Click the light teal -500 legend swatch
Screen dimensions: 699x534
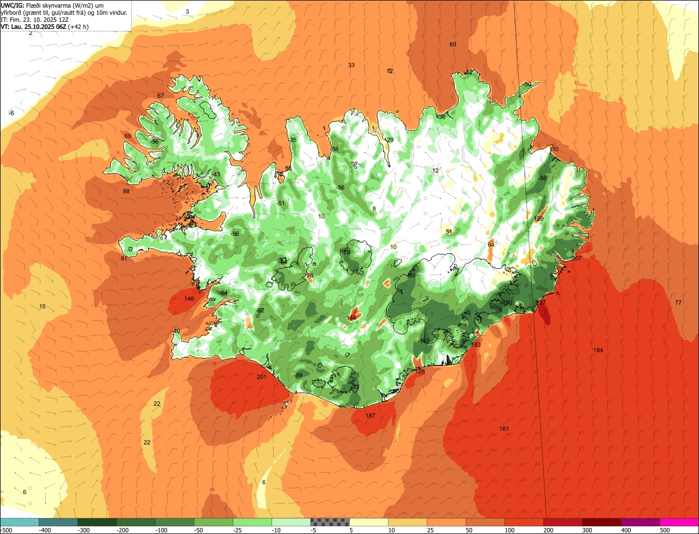[20, 522]
